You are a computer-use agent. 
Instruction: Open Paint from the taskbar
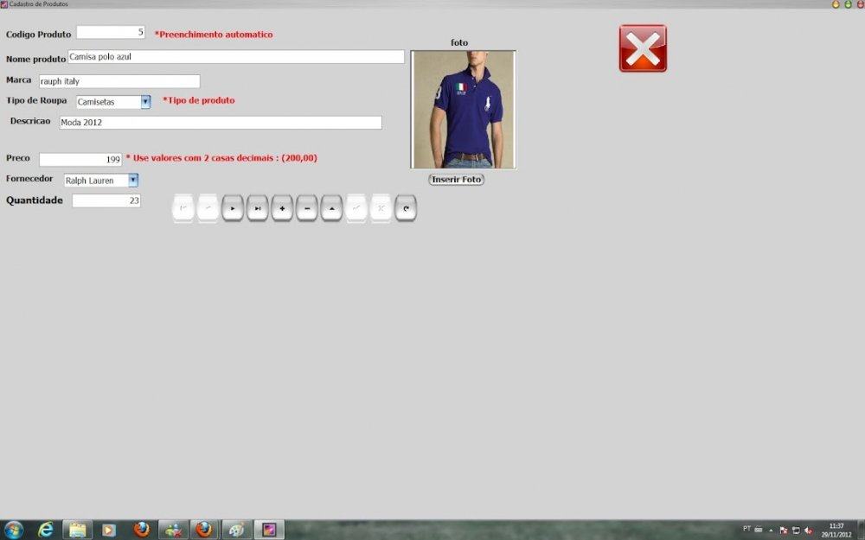point(235,530)
